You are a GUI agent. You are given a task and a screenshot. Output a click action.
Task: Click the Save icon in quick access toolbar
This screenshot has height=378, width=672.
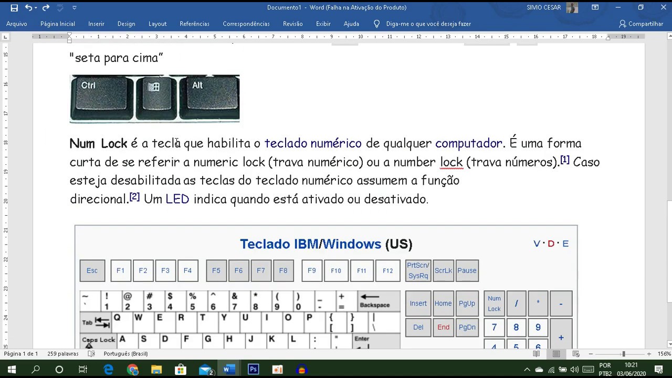(14, 8)
